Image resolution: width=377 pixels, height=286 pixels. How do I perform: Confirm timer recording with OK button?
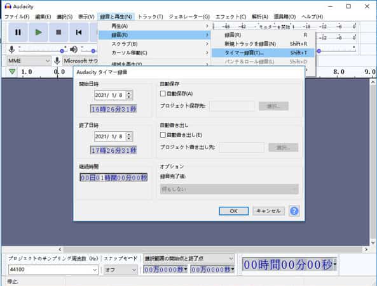(234, 211)
